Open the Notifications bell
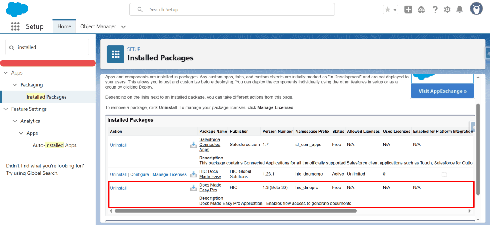 pyautogui.click(x=459, y=10)
